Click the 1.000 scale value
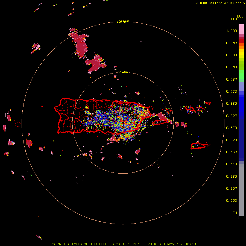The width and height of the screenshot is (246, 246). [x=232, y=31]
